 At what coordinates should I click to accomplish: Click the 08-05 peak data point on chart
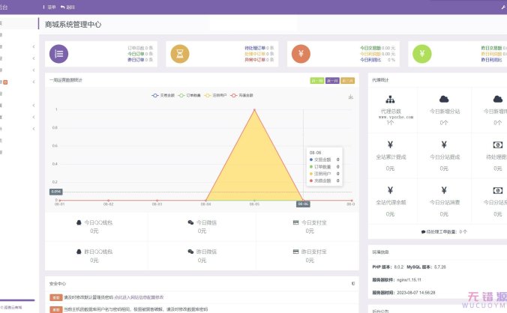tap(254, 110)
